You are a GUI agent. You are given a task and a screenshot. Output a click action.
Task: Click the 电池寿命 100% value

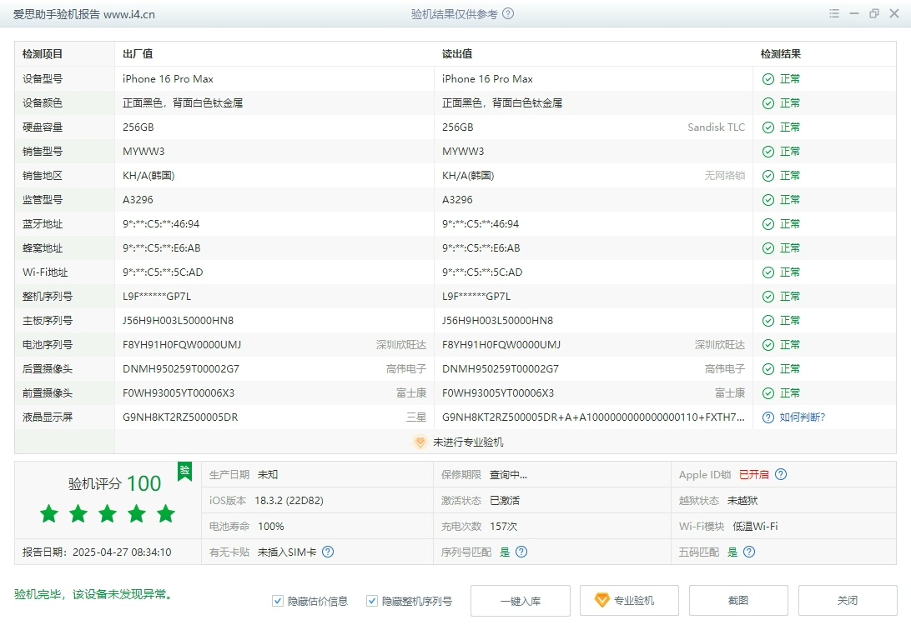click(x=271, y=526)
